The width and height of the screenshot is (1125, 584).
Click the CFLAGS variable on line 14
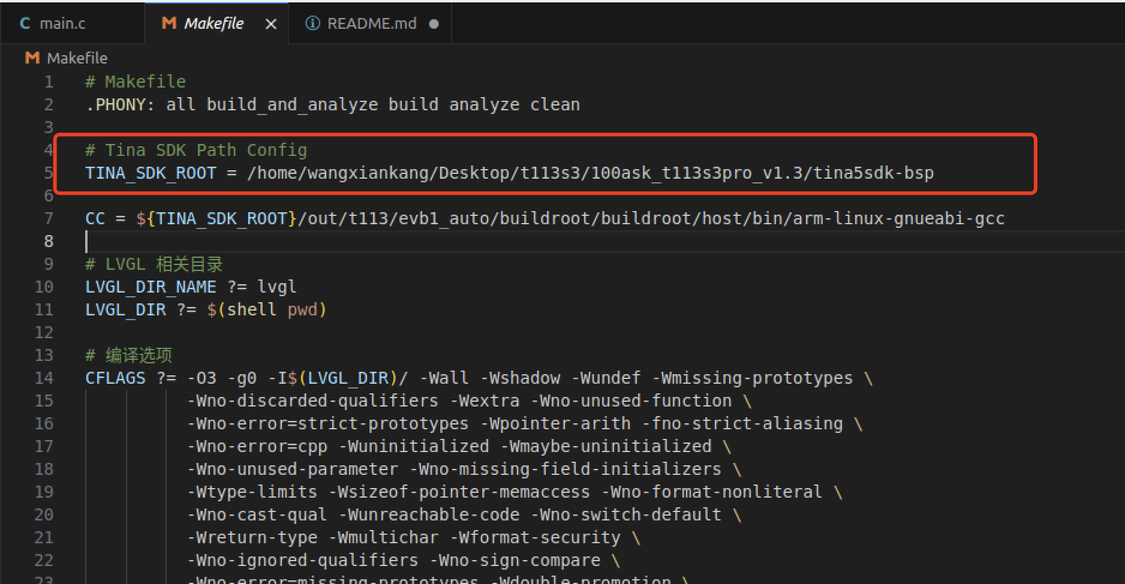pos(115,378)
